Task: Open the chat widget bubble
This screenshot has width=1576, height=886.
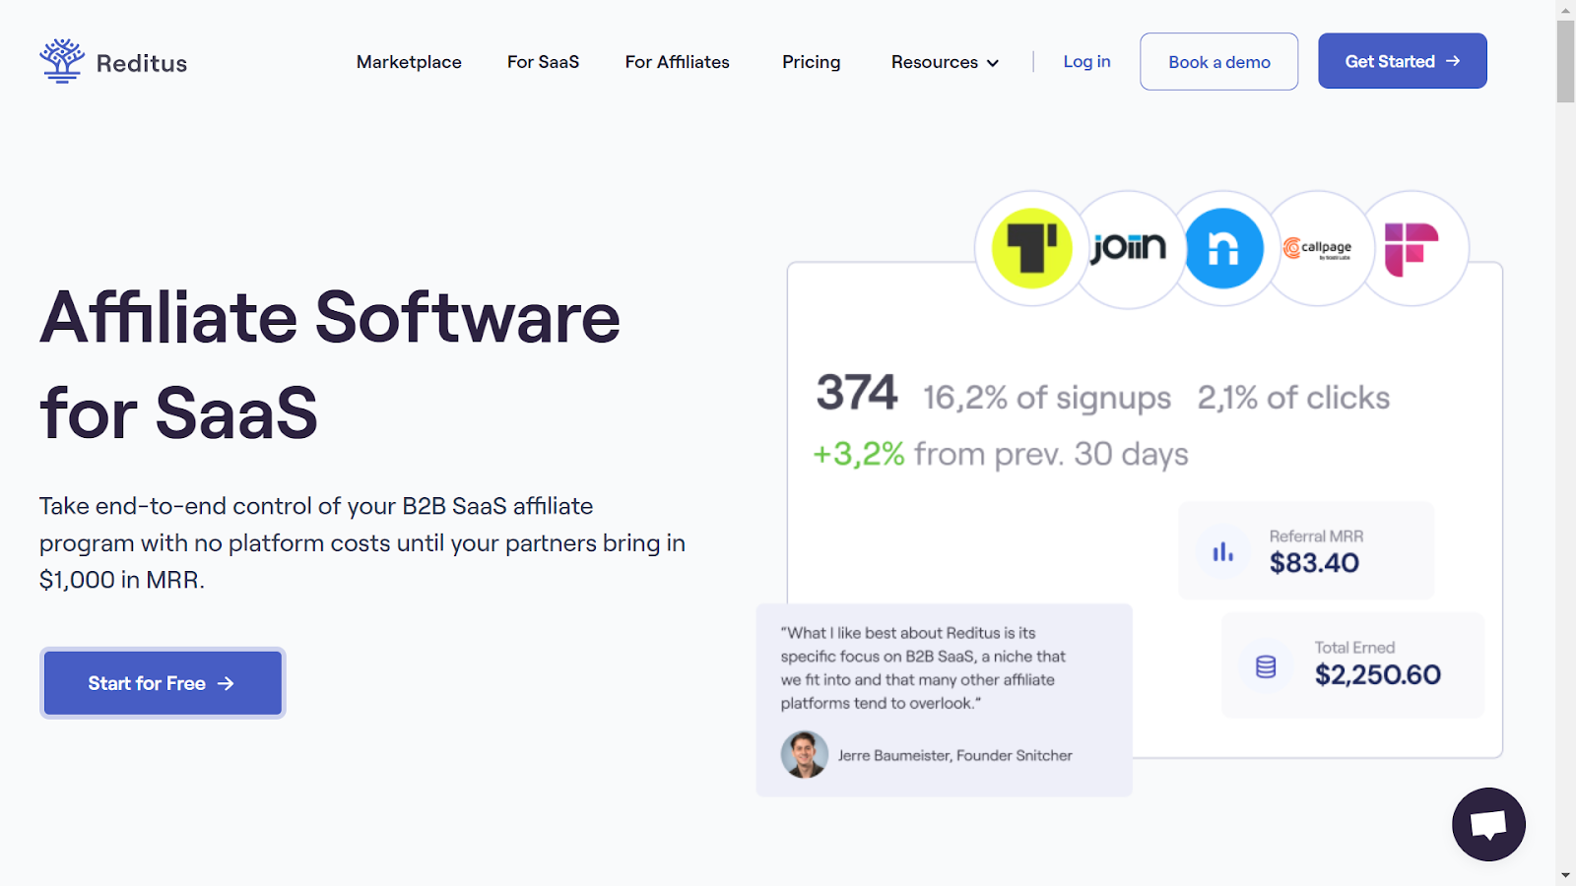Action: tap(1488, 824)
